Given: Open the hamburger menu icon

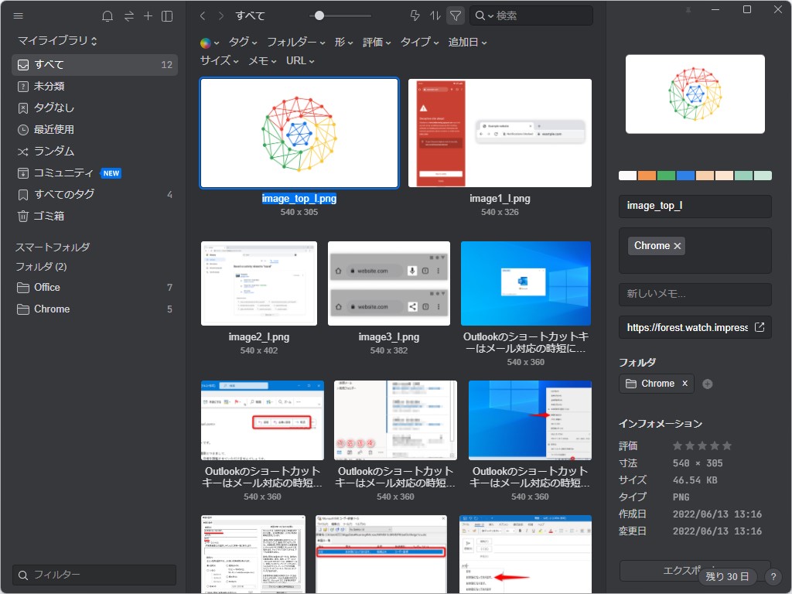Looking at the screenshot, I should point(18,15).
